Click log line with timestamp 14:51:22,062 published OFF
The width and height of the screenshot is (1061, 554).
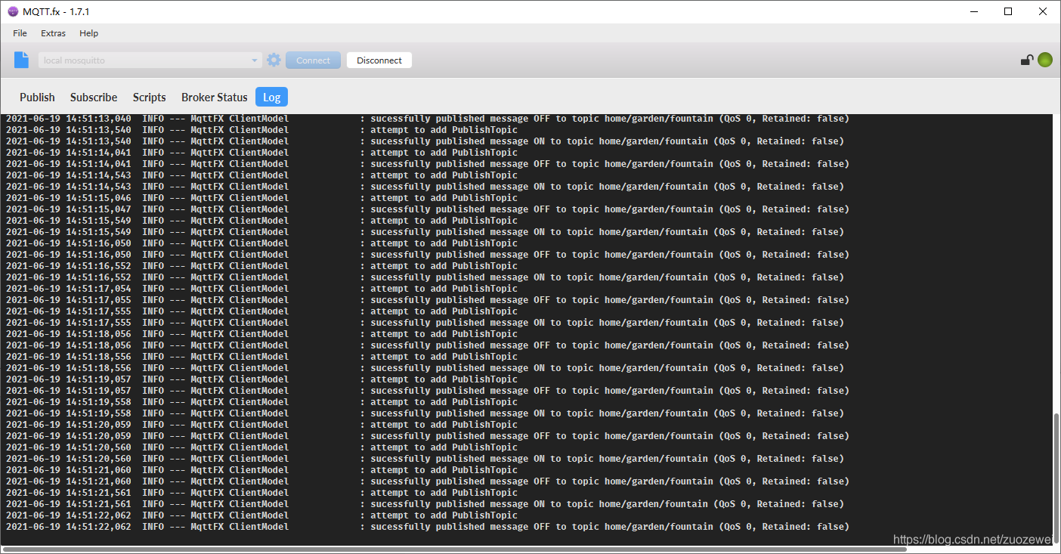pos(427,527)
